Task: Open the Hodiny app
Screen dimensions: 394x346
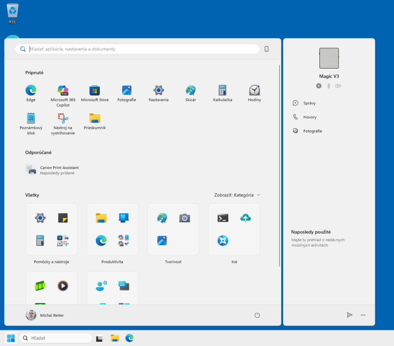Action: coord(254,92)
